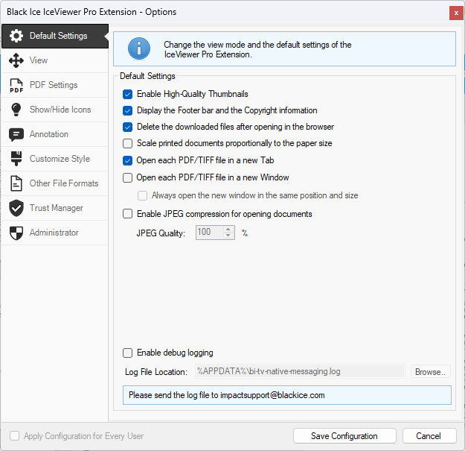This screenshot has width=465, height=451.
Task: Enable Scale printed documents proportionally checkbox
Action: point(127,143)
